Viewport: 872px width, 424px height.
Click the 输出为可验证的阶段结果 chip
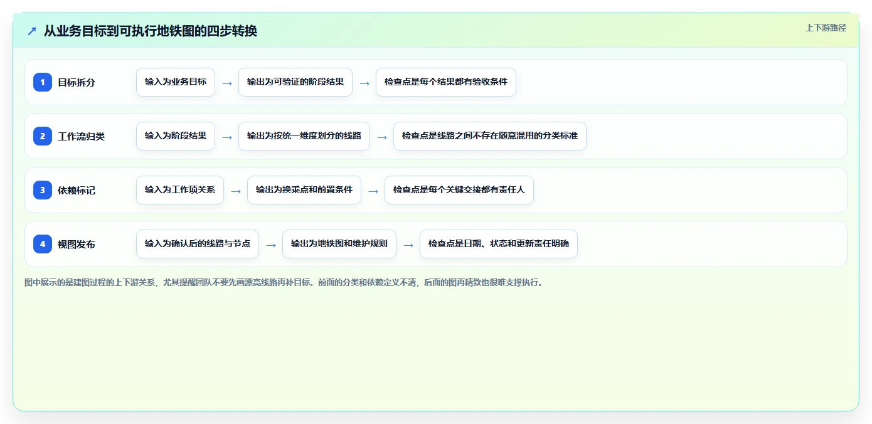point(295,82)
